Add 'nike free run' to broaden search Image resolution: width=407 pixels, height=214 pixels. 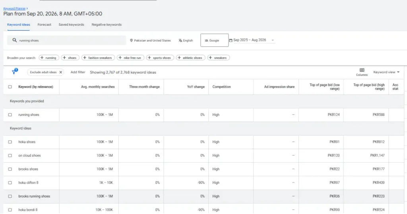[x=130, y=58]
